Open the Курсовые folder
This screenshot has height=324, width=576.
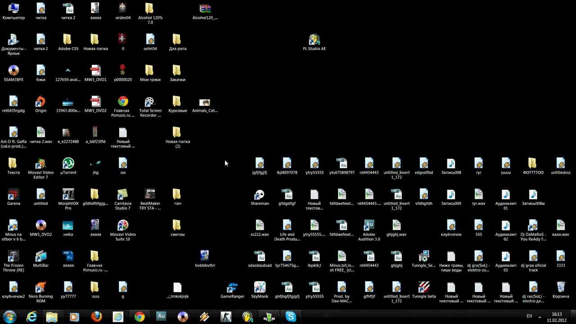point(177,104)
